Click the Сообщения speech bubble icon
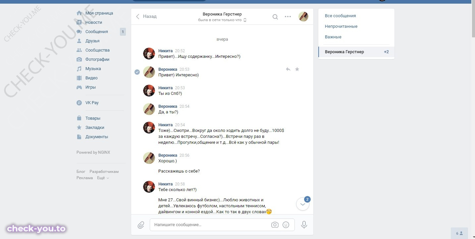This screenshot has height=239, width=475. 79,32
